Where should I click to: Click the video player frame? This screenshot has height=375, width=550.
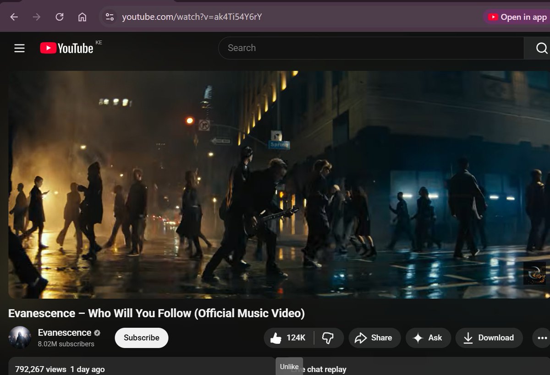[x=279, y=185]
